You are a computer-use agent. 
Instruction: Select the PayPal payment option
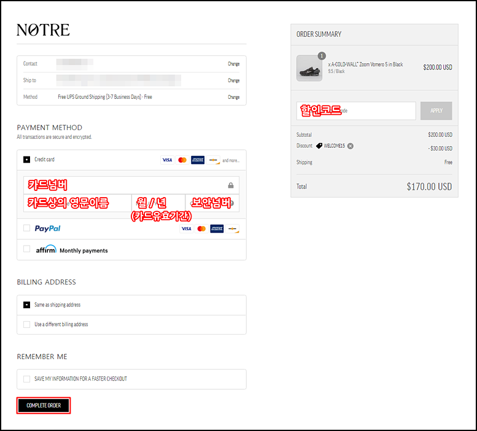click(27, 228)
